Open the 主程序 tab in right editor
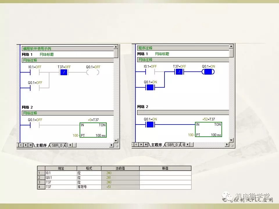Viewport: 279px width, 209px height. tap(156, 145)
